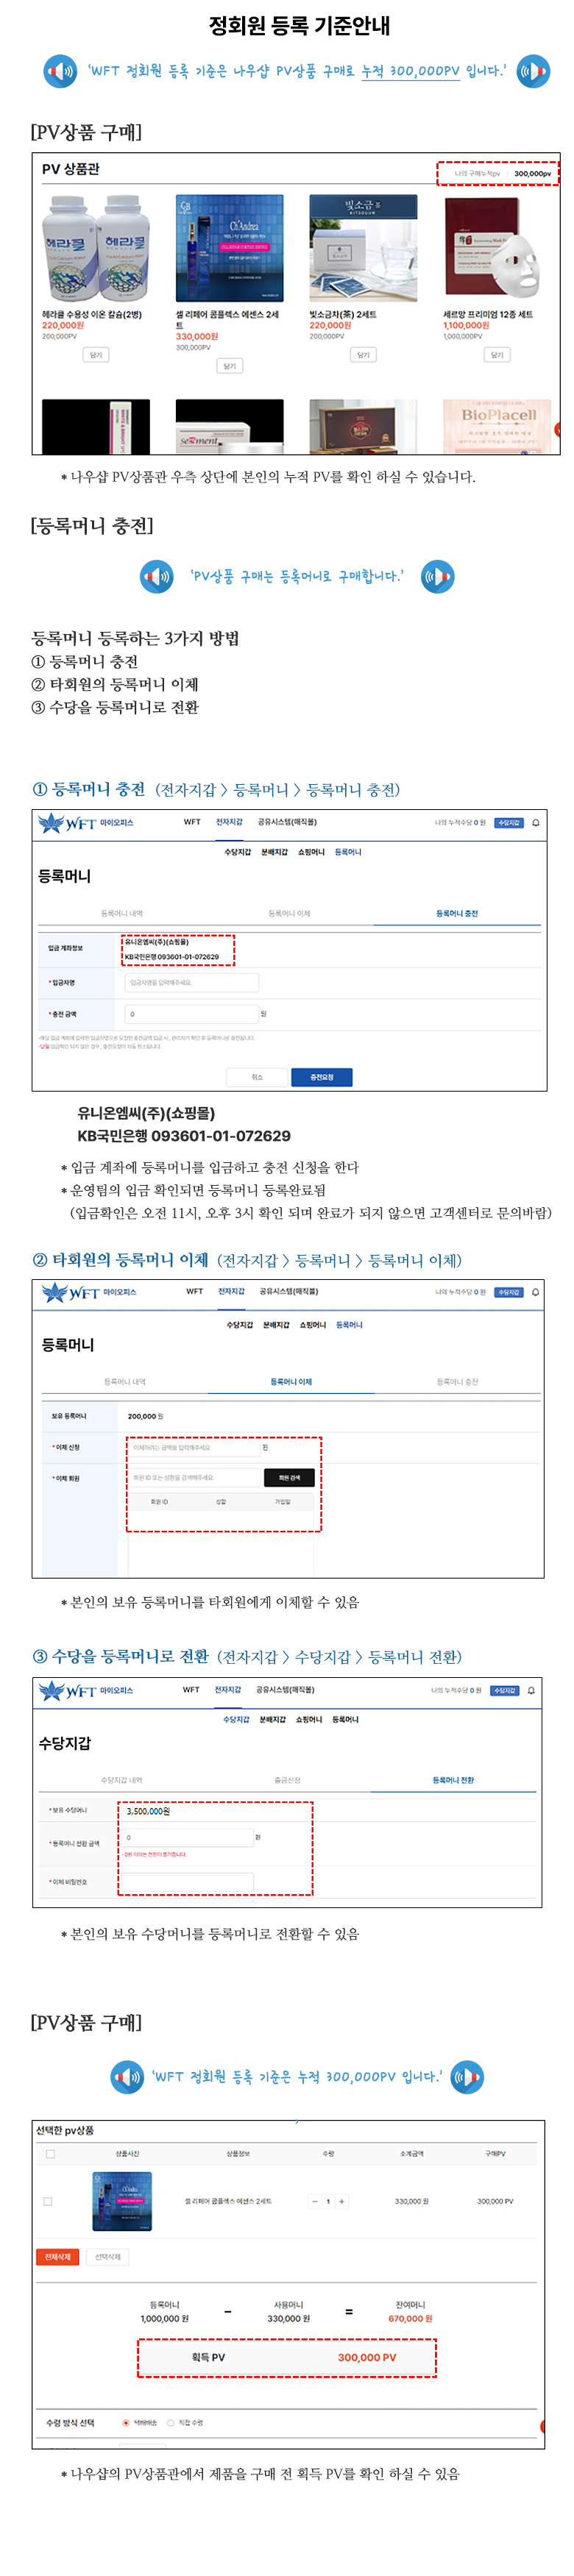Click the 선택삭제 button
The height and width of the screenshot is (2576, 574).
[x=108, y=2257]
